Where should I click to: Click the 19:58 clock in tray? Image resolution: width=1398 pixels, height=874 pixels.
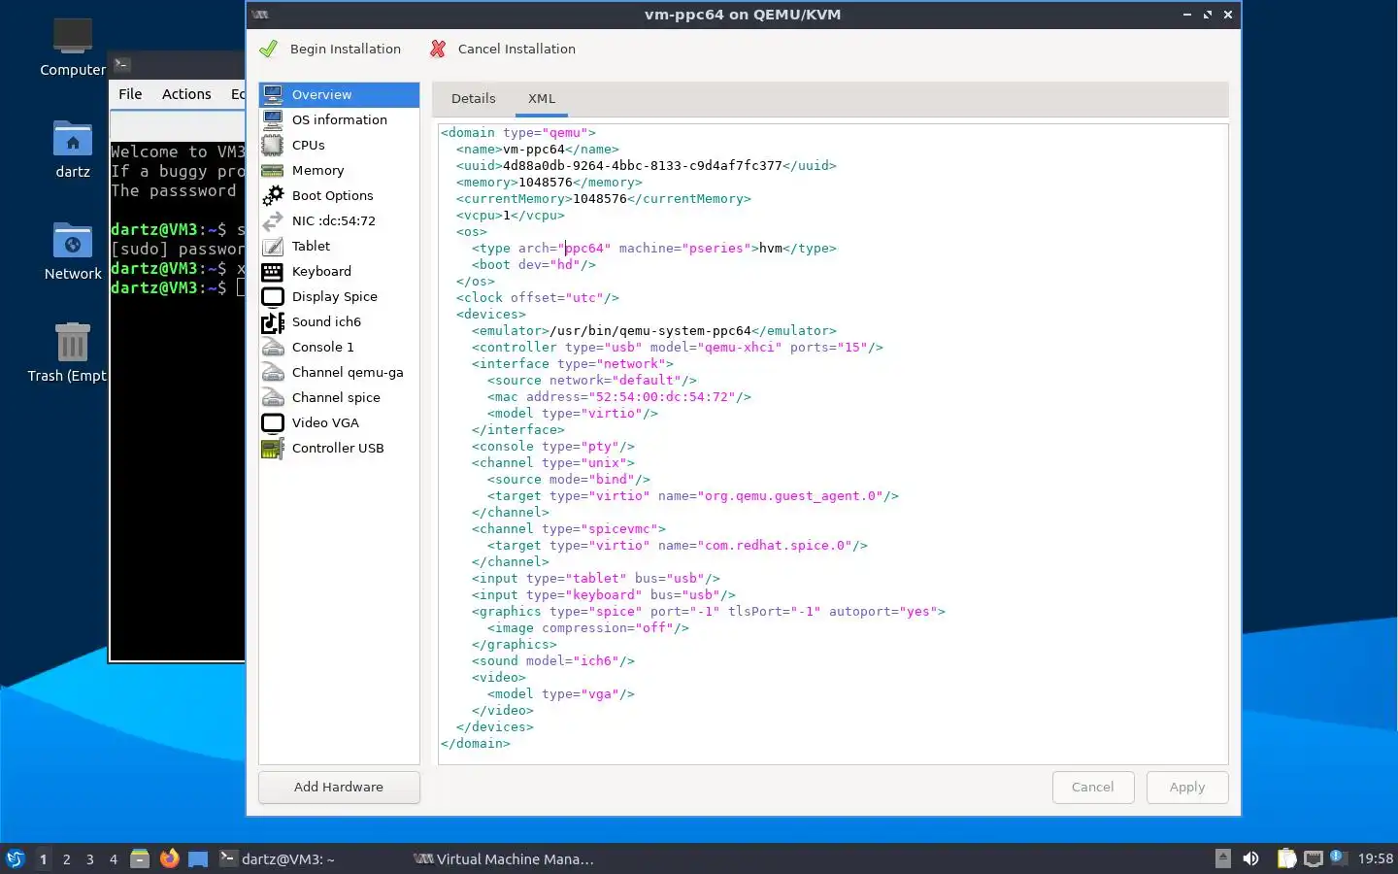pyautogui.click(x=1375, y=858)
